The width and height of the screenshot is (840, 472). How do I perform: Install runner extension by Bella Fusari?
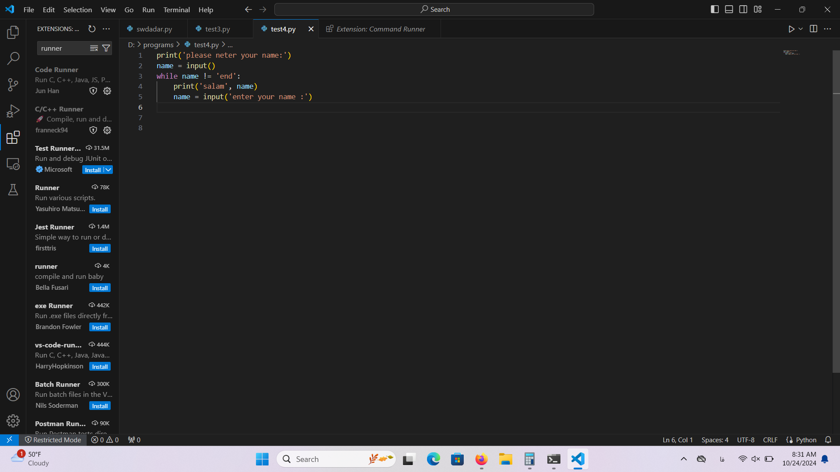click(x=100, y=288)
